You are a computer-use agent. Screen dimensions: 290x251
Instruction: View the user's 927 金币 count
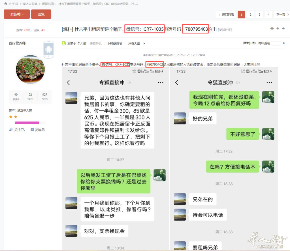coord(45,97)
